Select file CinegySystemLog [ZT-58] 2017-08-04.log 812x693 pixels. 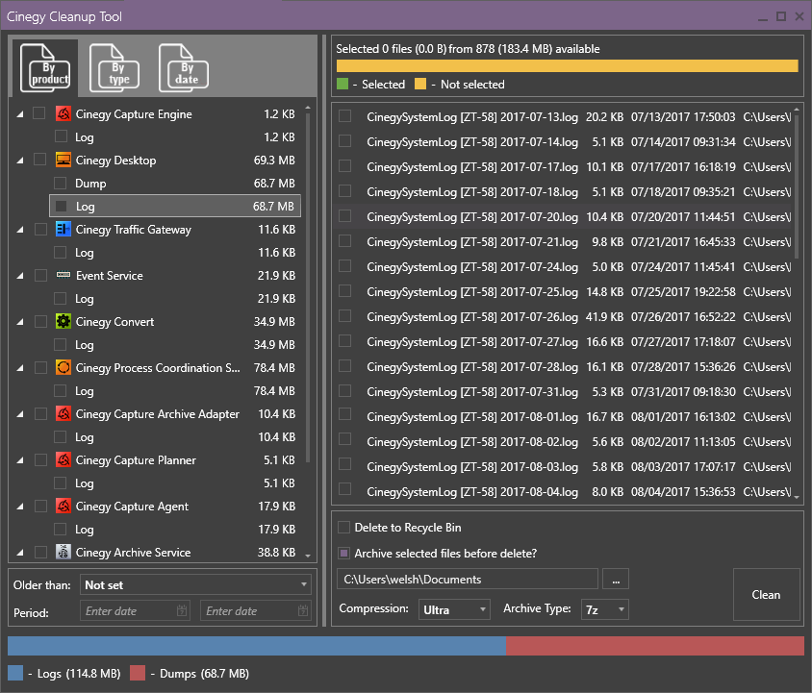pyautogui.click(x=563, y=492)
